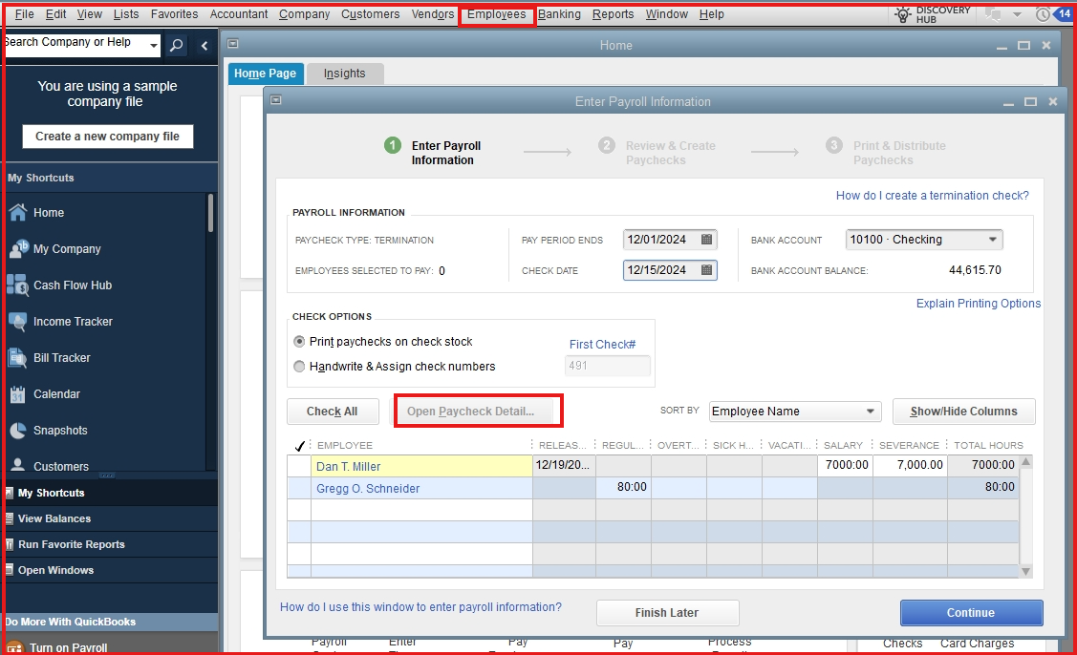Open calendar picker for Check Date
Screen dimensions: 1077x655
(707, 270)
